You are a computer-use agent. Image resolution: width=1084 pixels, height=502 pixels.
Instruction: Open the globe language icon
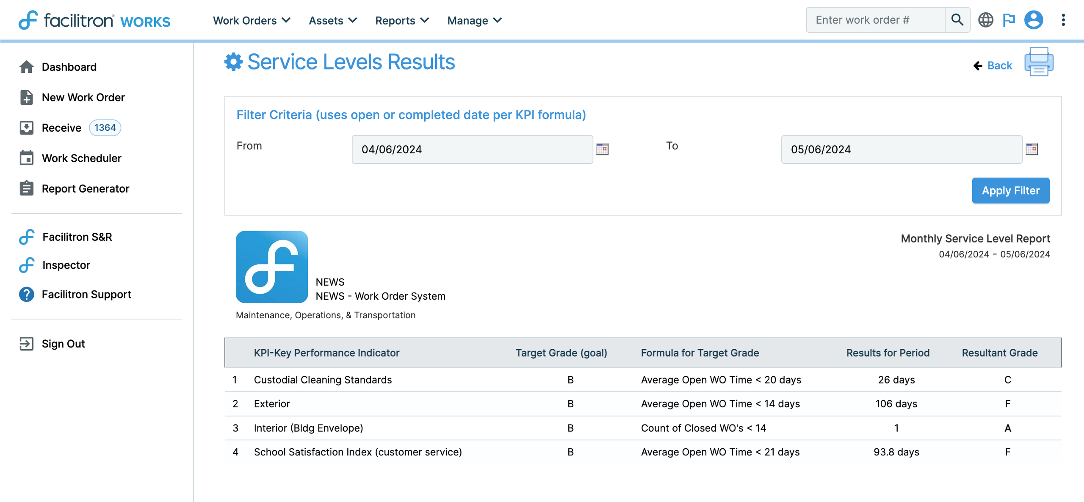tap(985, 20)
